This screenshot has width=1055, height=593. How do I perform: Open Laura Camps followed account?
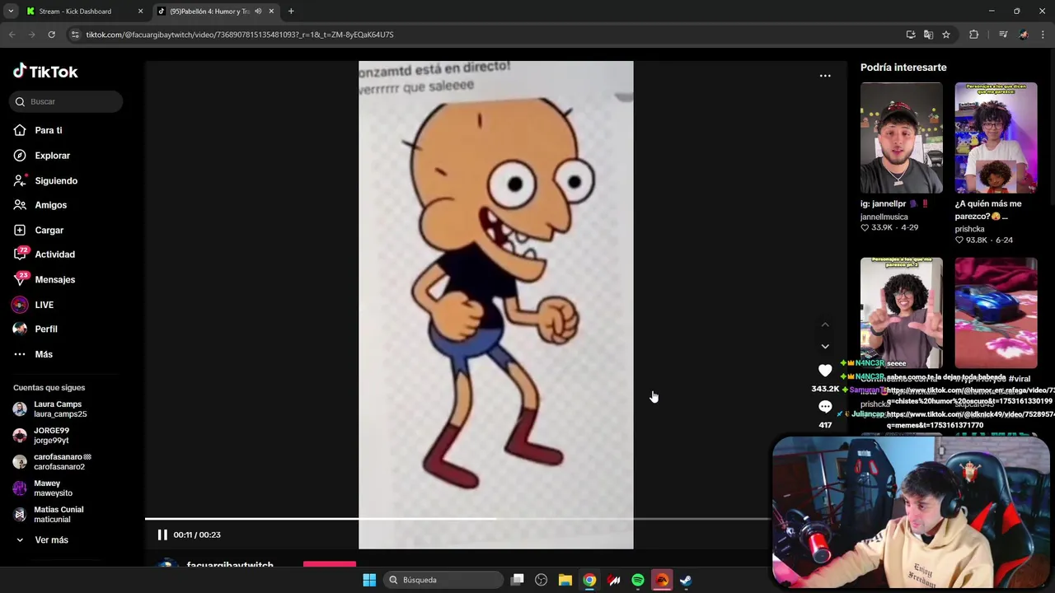(49, 409)
